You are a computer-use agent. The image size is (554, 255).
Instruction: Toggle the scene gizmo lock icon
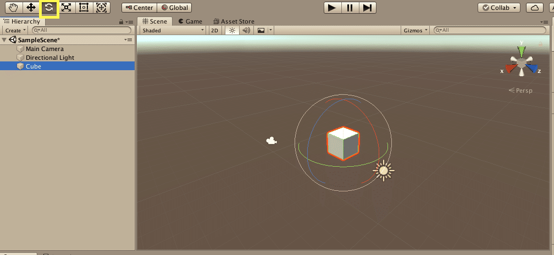(x=540, y=44)
